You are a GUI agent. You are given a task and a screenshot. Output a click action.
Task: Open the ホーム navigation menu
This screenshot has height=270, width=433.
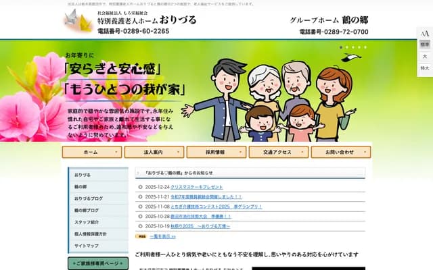[x=92, y=152]
